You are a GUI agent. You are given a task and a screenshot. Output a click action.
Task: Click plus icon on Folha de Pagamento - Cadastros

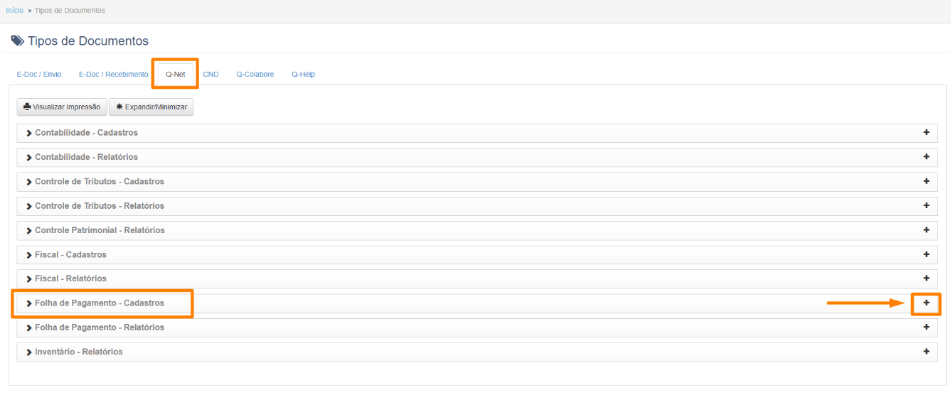(926, 303)
